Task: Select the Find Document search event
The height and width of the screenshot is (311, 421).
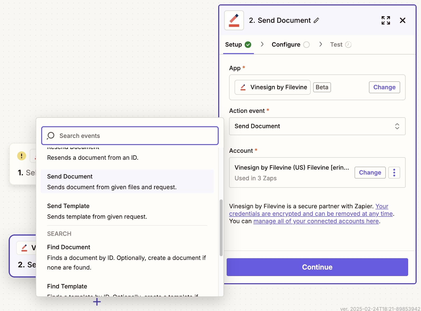Action: click(x=127, y=257)
